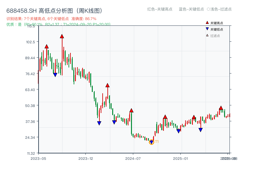Select the first blue key-low marker near 76.42
Screen dimensions: 255x191
coord(55,75)
